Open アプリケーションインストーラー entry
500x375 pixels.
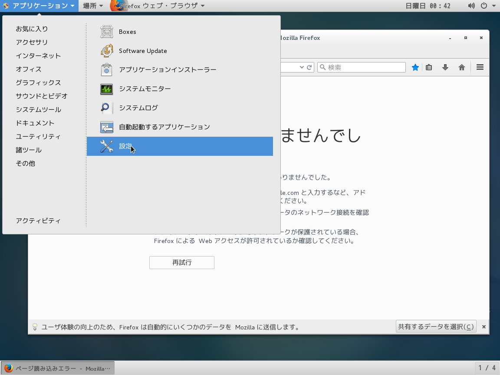tap(180, 69)
